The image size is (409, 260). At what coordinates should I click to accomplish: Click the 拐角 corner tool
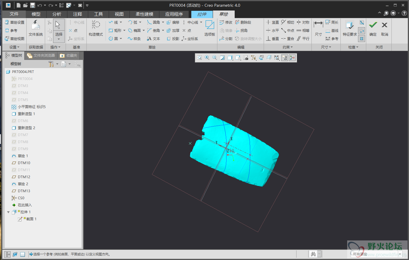(x=241, y=30)
